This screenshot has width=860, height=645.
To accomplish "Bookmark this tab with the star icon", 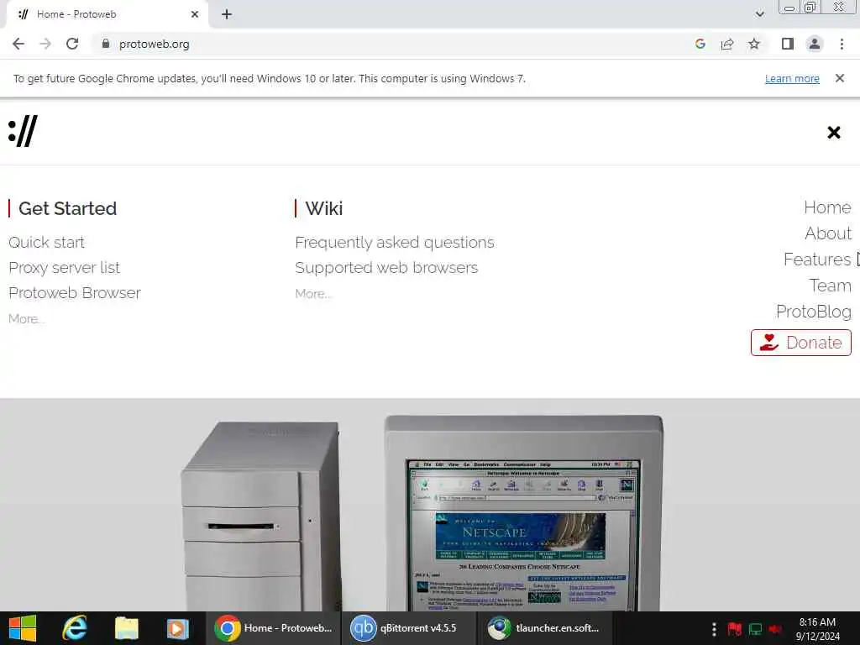I will [x=754, y=44].
